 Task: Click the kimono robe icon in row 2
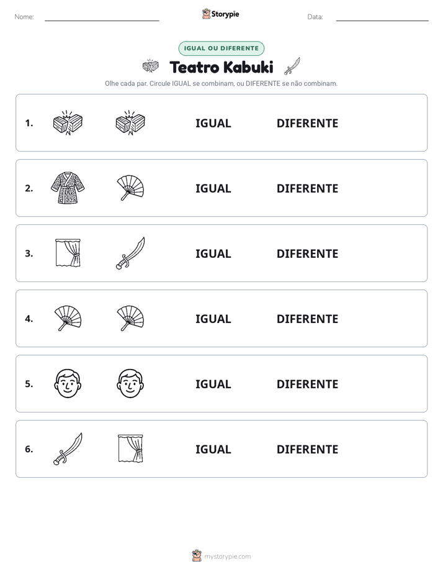(68, 188)
